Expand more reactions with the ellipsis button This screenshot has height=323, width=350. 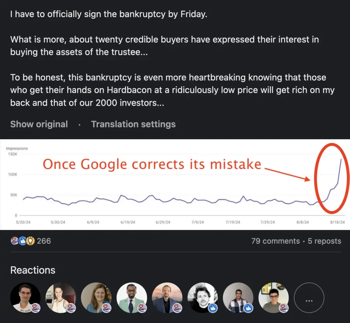click(309, 300)
